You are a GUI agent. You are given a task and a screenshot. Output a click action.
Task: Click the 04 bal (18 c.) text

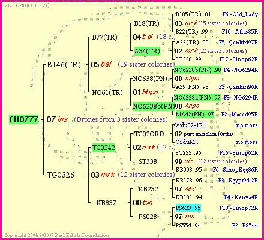(154, 37)
